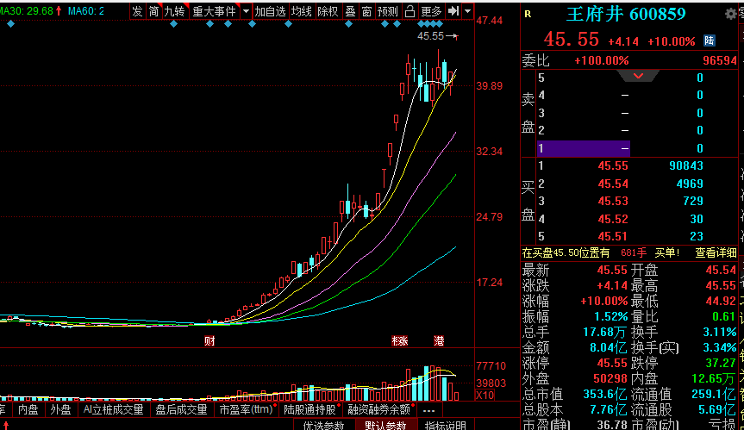Click the 45.55 price label on chart

(x=430, y=36)
